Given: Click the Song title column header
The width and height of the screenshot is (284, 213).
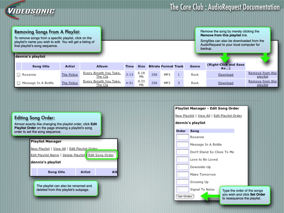Looking at the screenshot, I should [41, 66].
